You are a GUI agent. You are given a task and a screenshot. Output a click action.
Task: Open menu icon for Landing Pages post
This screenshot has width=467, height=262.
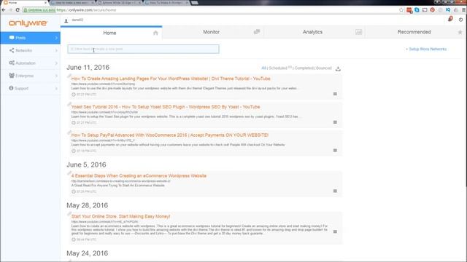pyautogui.click(x=335, y=94)
